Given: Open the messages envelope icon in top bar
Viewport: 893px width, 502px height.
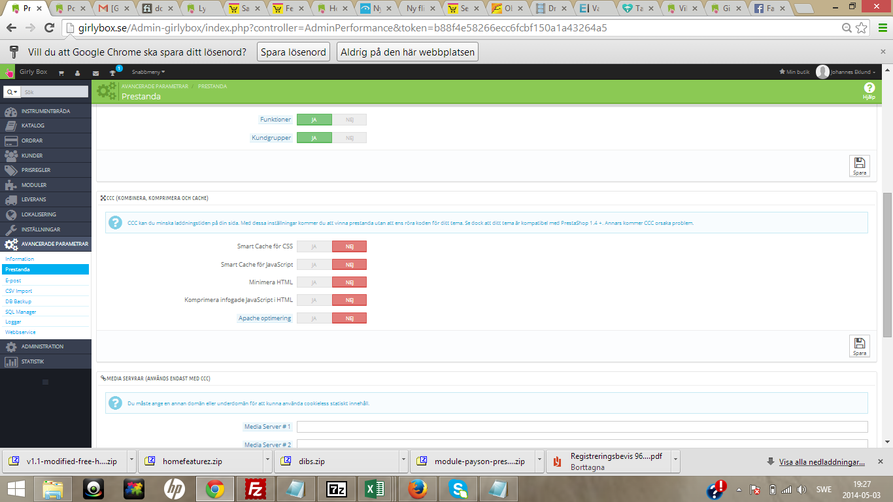Looking at the screenshot, I should (95, 73).
